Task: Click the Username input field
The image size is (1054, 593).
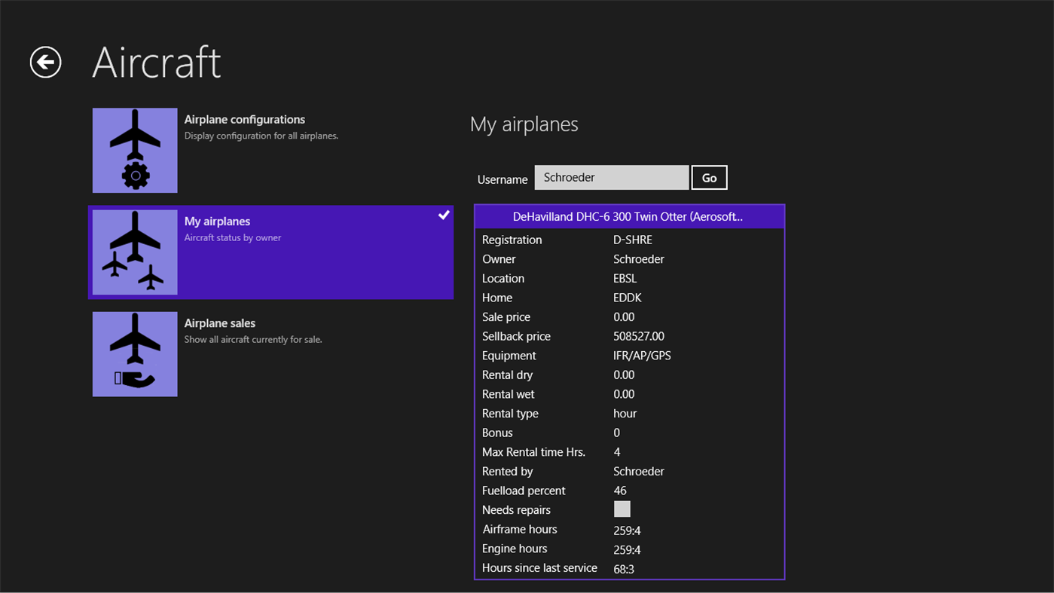Action: [x=611, y=177]
